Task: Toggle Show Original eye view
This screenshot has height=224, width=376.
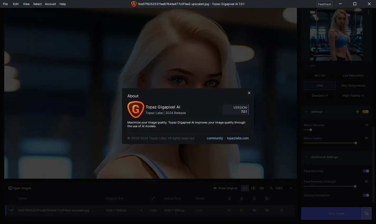Action: click(x=225, y=188)
